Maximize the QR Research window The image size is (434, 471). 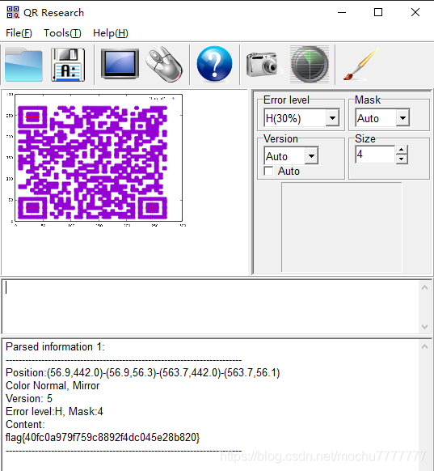click(x=378, y=12)
